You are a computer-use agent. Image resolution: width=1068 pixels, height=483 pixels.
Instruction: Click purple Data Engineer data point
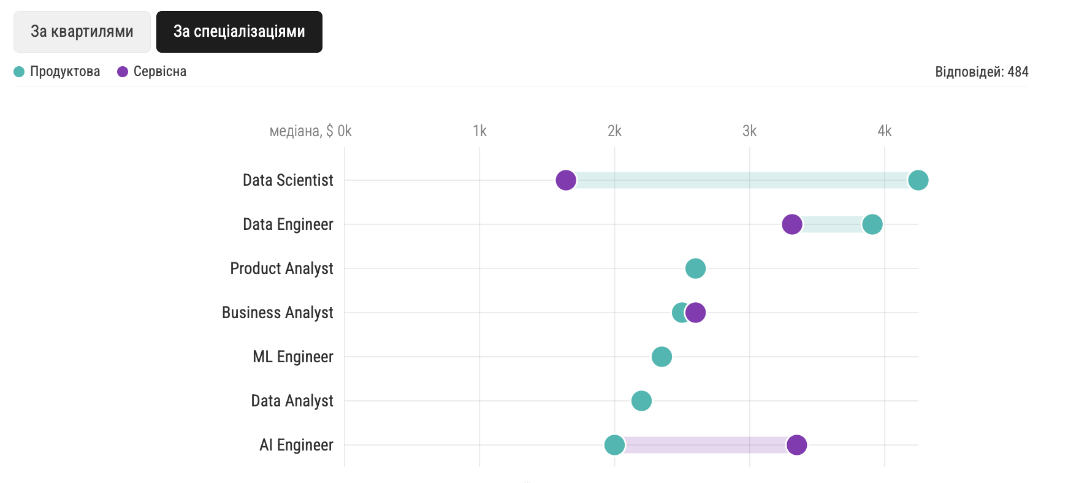tap(792, 224)
